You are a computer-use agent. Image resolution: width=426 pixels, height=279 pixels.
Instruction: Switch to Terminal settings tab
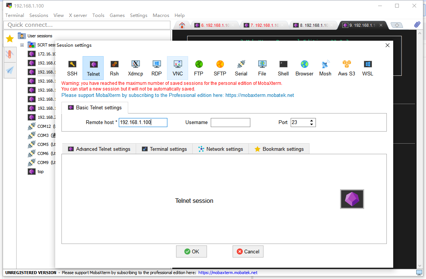(164, 149)
